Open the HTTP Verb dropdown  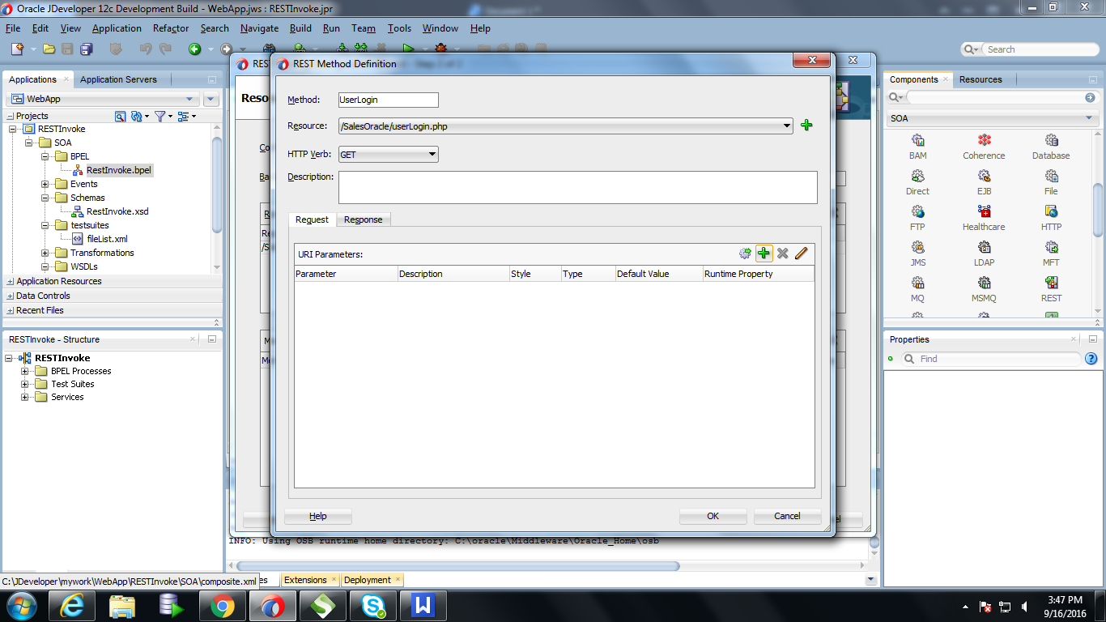430,154
